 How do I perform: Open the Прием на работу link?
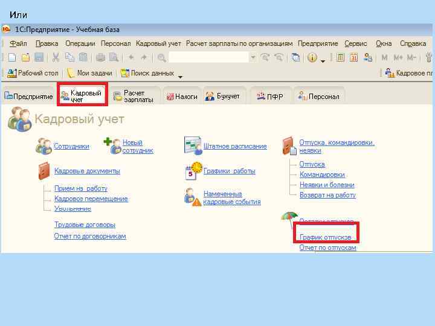pyautogui.click(x=81, y=188)
